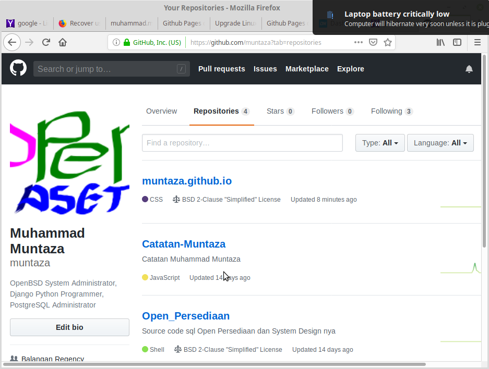Toggle the Firefox sidebar view
The width and height of the screenshot is (489, 369).
click(x=457, y=42)
